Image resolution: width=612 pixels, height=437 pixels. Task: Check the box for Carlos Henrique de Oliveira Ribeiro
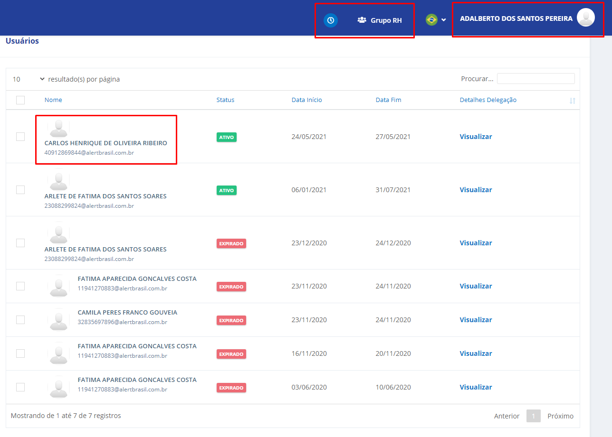pos(20,137)
